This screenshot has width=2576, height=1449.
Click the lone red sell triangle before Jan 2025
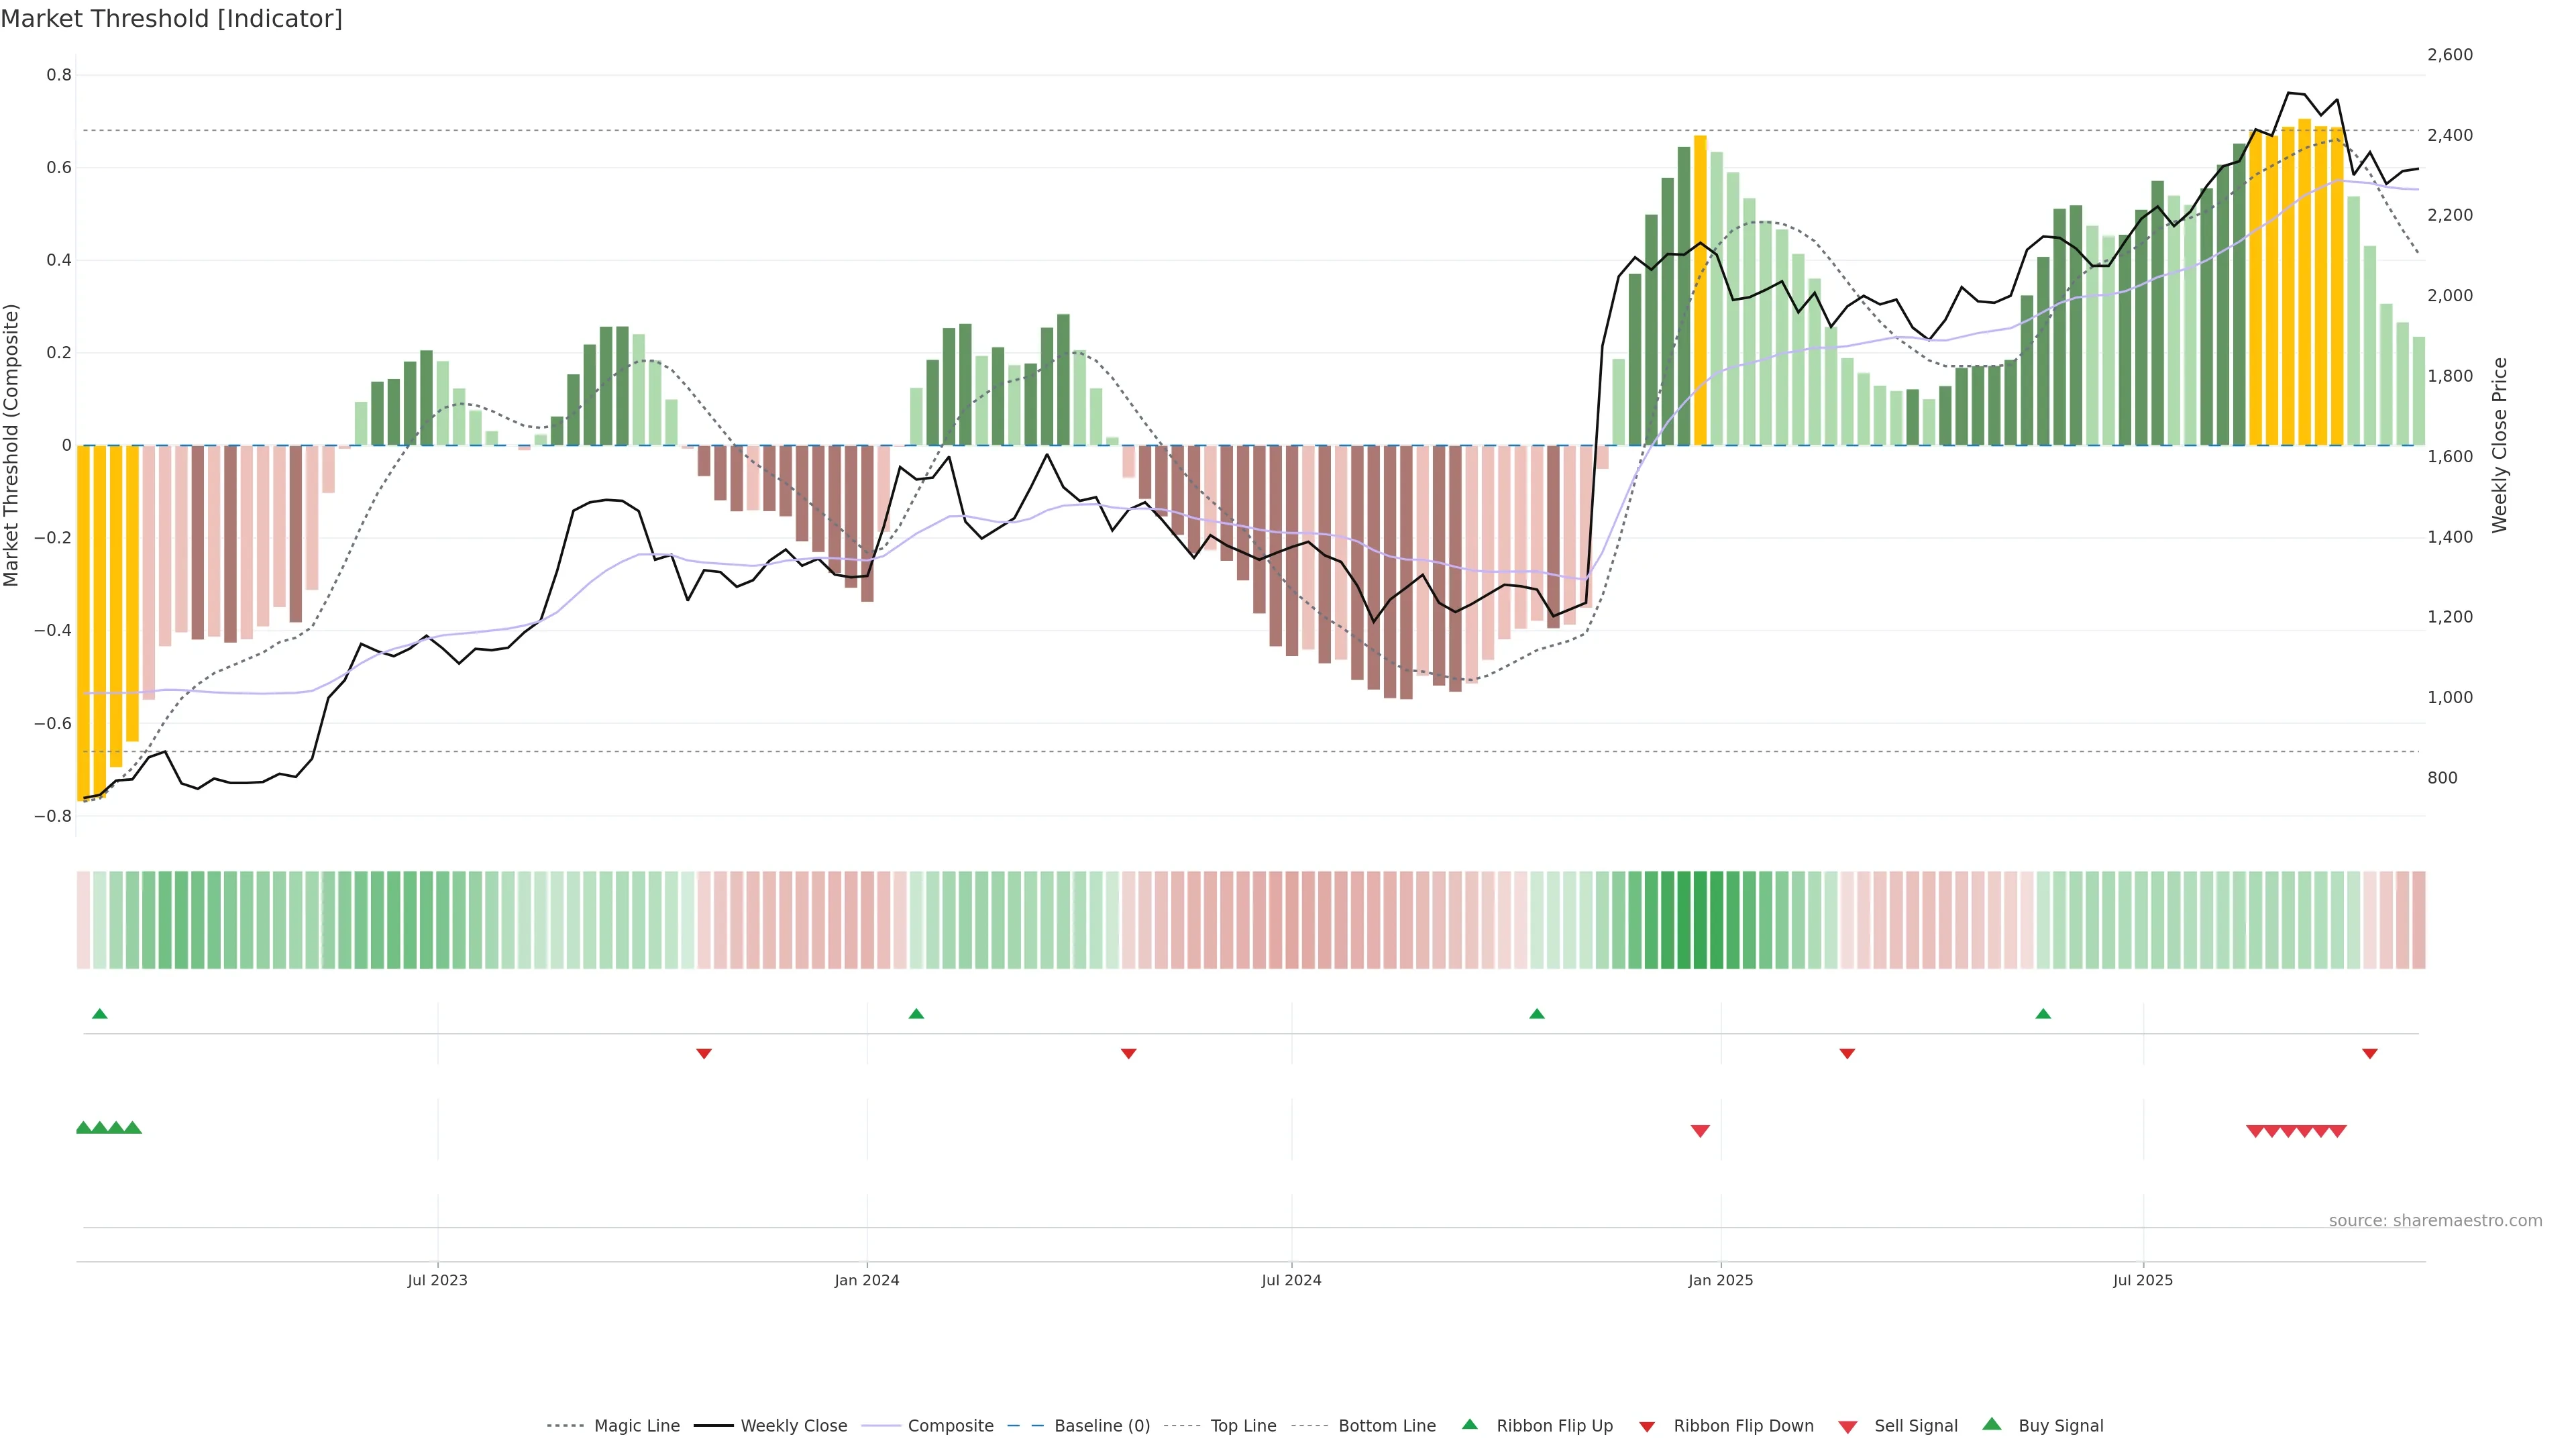pyautogui.click(x=1700, y=1131)
